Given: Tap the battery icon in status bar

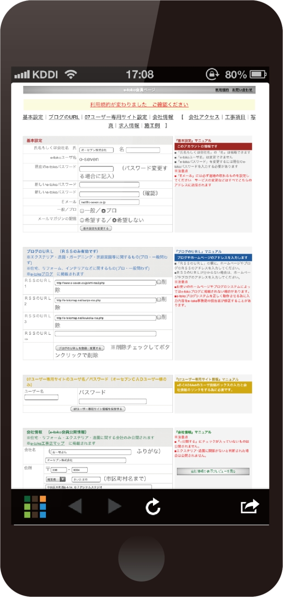Looking at the screenshot, I should click(x=258, y=74).
